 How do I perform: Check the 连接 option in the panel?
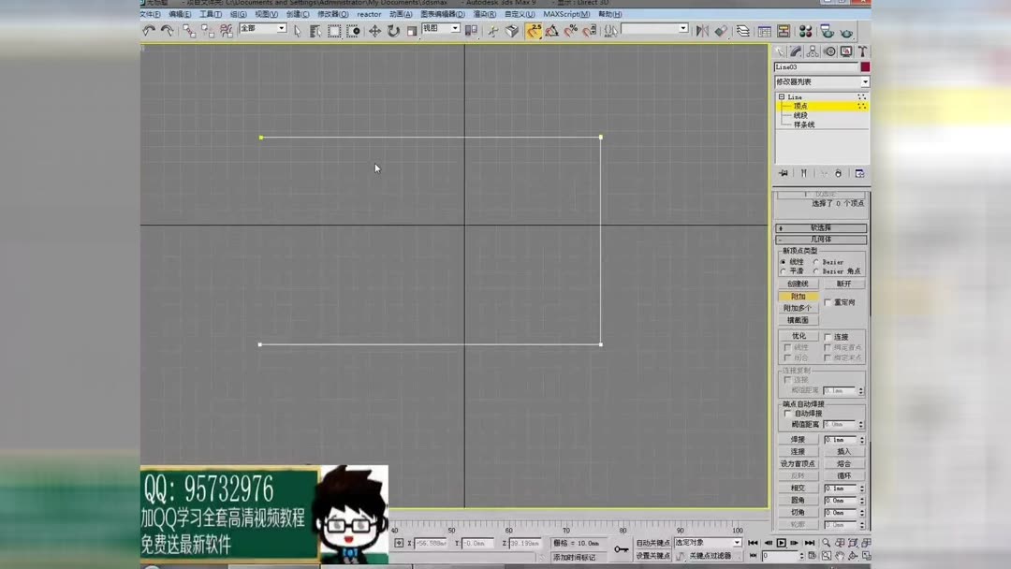tap(828, 335)
